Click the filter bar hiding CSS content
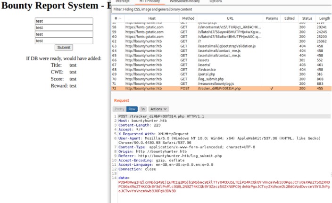332x203 pixels. [x=222, y=9]
